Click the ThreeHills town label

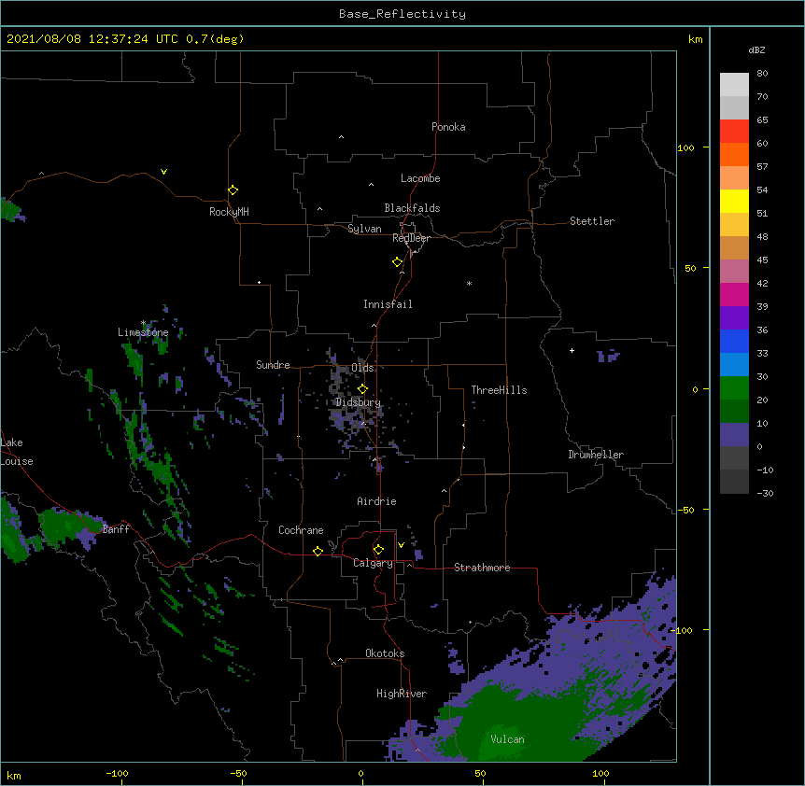[499, 390]
